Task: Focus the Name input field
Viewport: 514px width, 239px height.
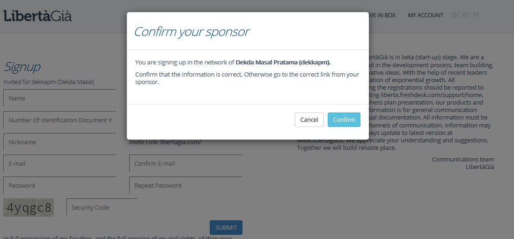Action: pyautogui.click(x=59, y=98)
